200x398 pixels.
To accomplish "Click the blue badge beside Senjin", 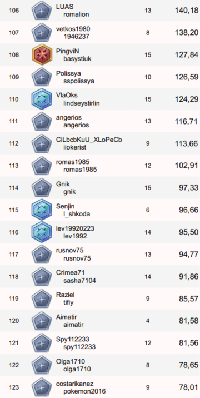I will coord(42,210).
